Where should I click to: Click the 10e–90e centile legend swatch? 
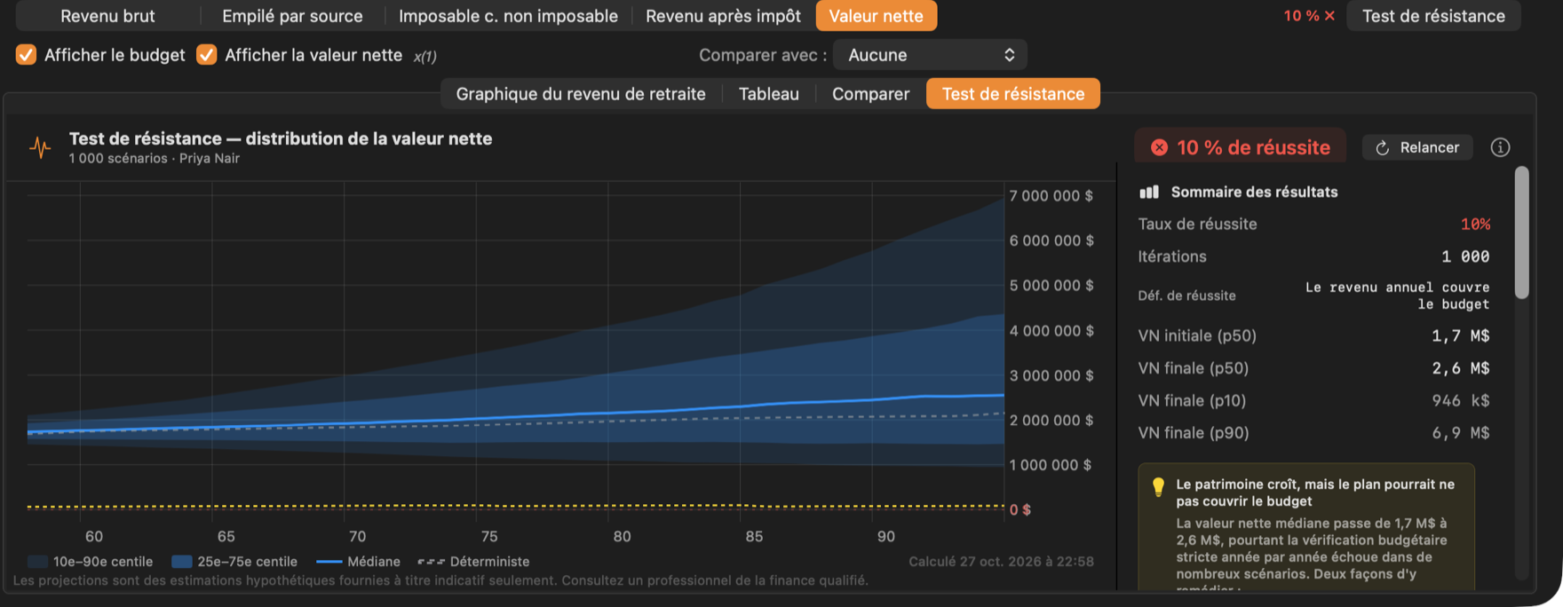click(x=37, y=562)
